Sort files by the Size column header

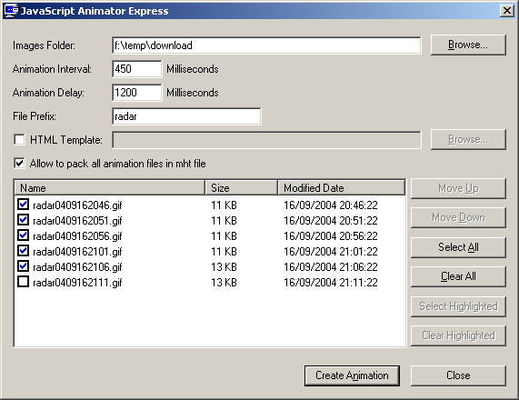(241, 188)
